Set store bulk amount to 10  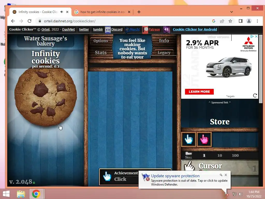click(x=219, y=155)
